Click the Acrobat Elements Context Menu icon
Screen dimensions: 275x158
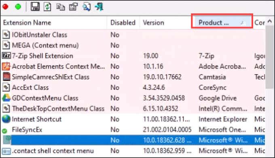6,67
